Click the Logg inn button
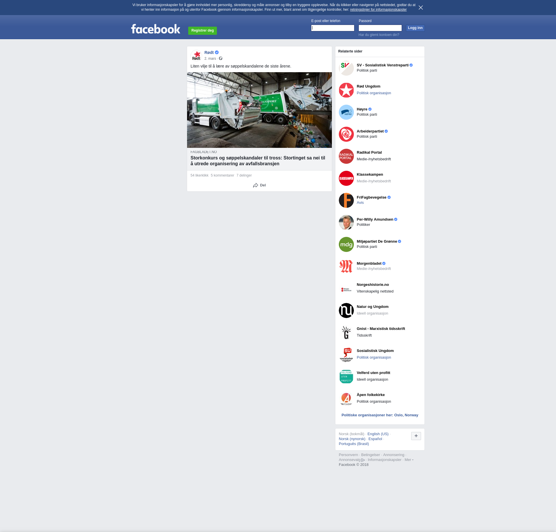Viewport: 556px width, 532px height. click(415, 28)
